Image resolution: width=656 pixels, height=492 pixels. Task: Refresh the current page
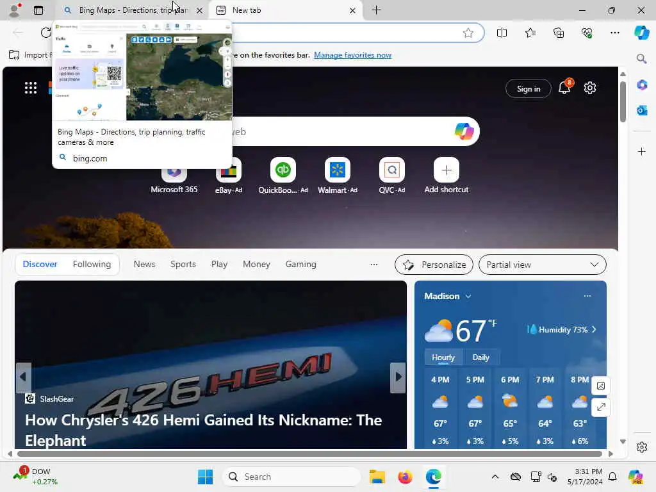pyautogui.click(x=45, y=33)
